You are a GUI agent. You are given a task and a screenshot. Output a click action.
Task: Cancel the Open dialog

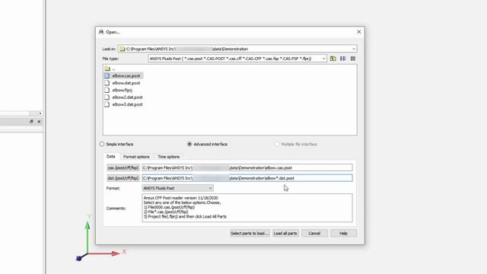pos(314,234)
